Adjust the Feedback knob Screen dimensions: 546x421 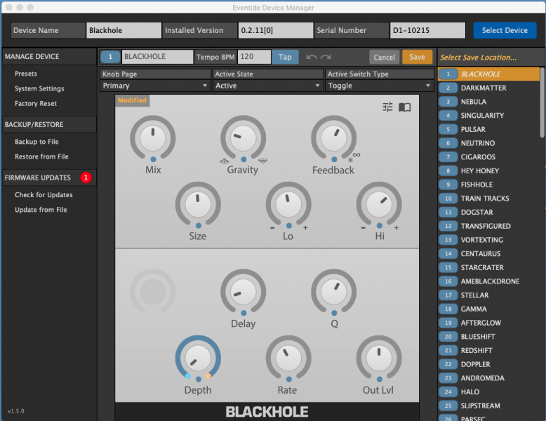tap(333, 138)
